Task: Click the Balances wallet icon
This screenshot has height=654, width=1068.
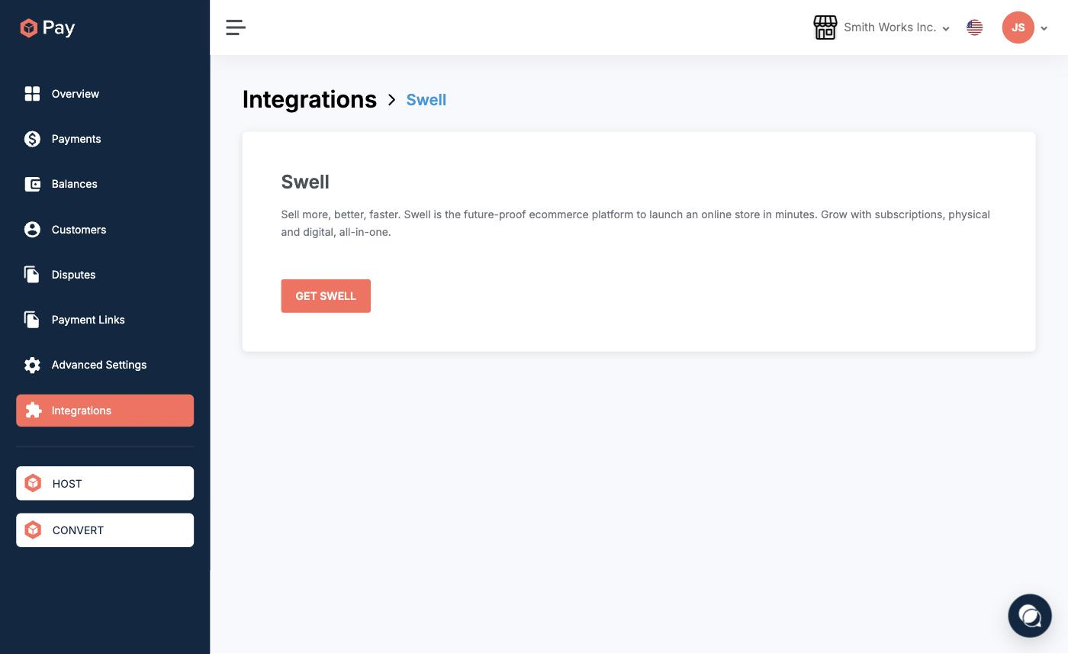Action: [x=32, y=184]
